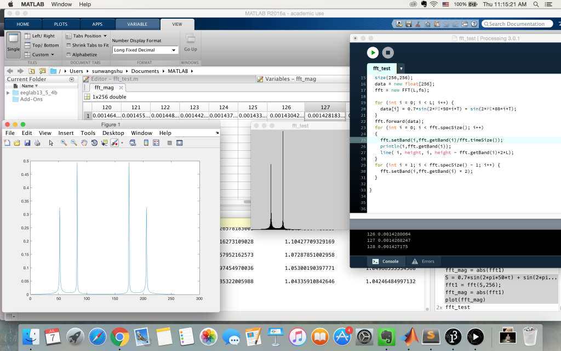Select column 127 header in variable table
The image size is (561, 351).
click(x=325, y=107)
